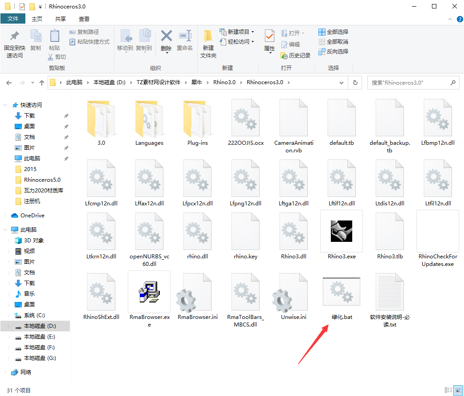464x396 pixels.
Task: Open the Easy Access (轻松访问) dropdown
Action: click(237, 42)
